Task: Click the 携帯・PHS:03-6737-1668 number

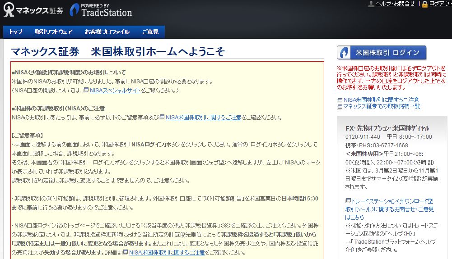Action: 377,145
